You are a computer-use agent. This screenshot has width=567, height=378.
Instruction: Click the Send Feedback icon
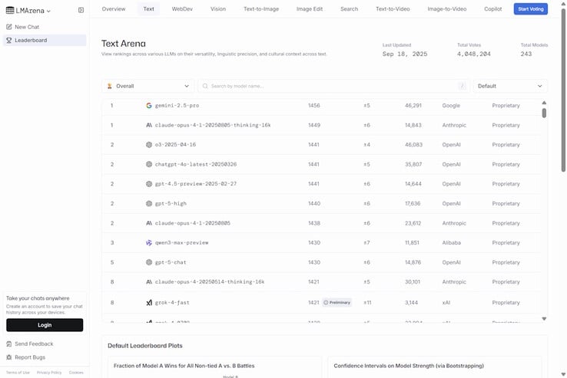pyautogui.click(x=9, y=343)
